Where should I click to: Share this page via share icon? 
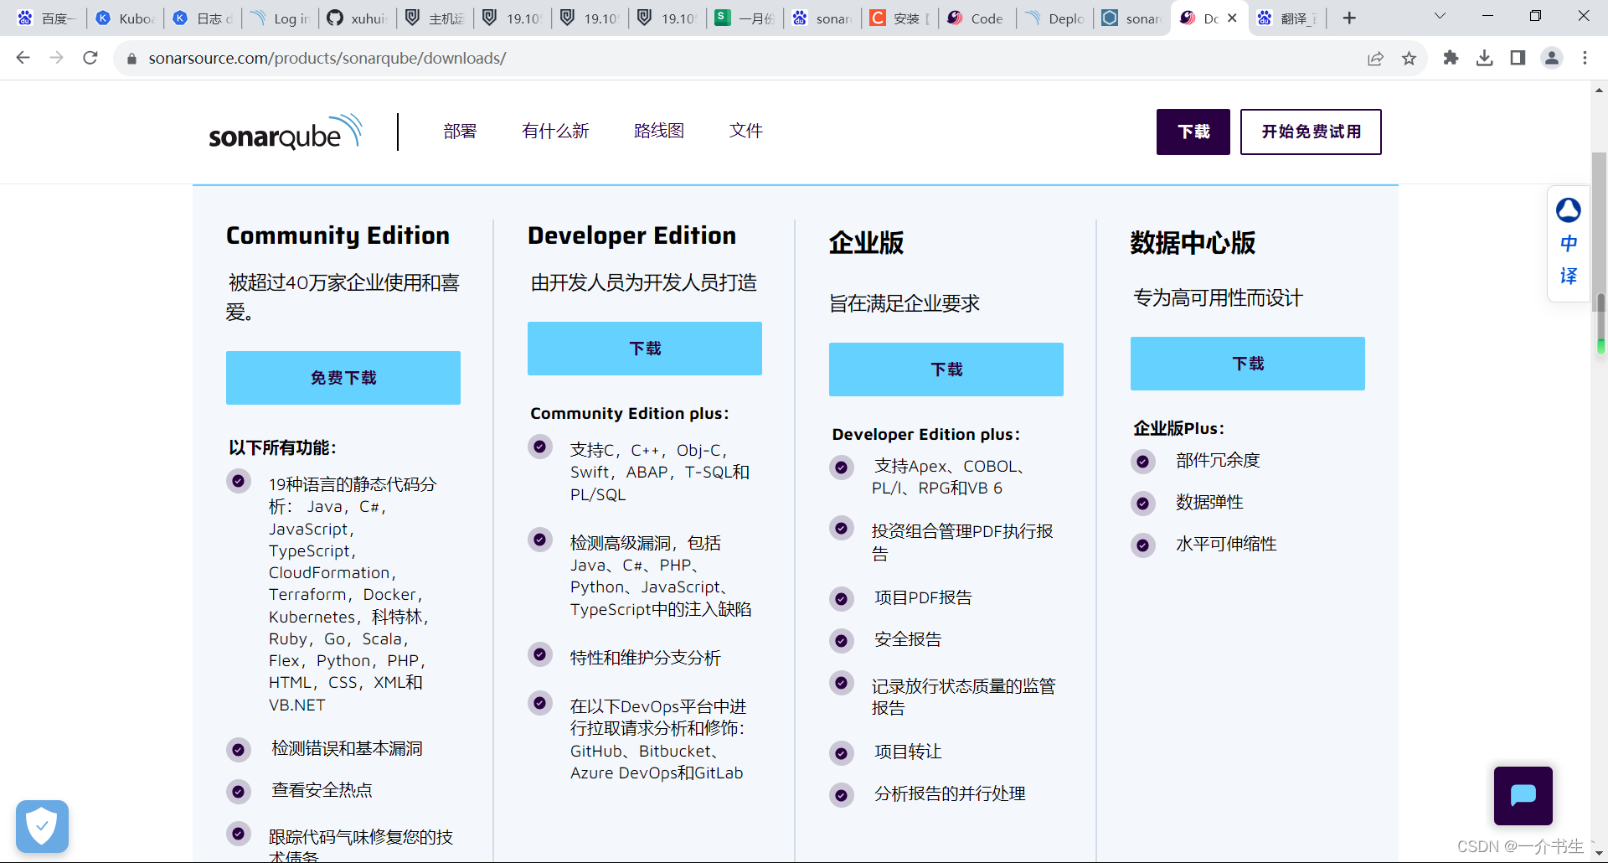tap(1375, 58)
